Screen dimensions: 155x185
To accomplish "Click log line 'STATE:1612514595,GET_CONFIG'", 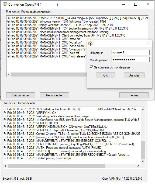I will coord(57,141).
